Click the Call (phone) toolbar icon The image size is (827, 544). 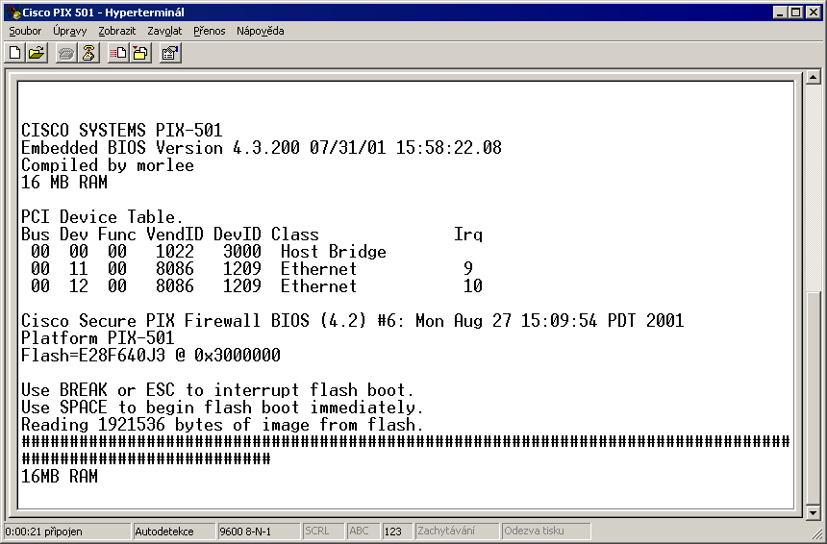66,53
